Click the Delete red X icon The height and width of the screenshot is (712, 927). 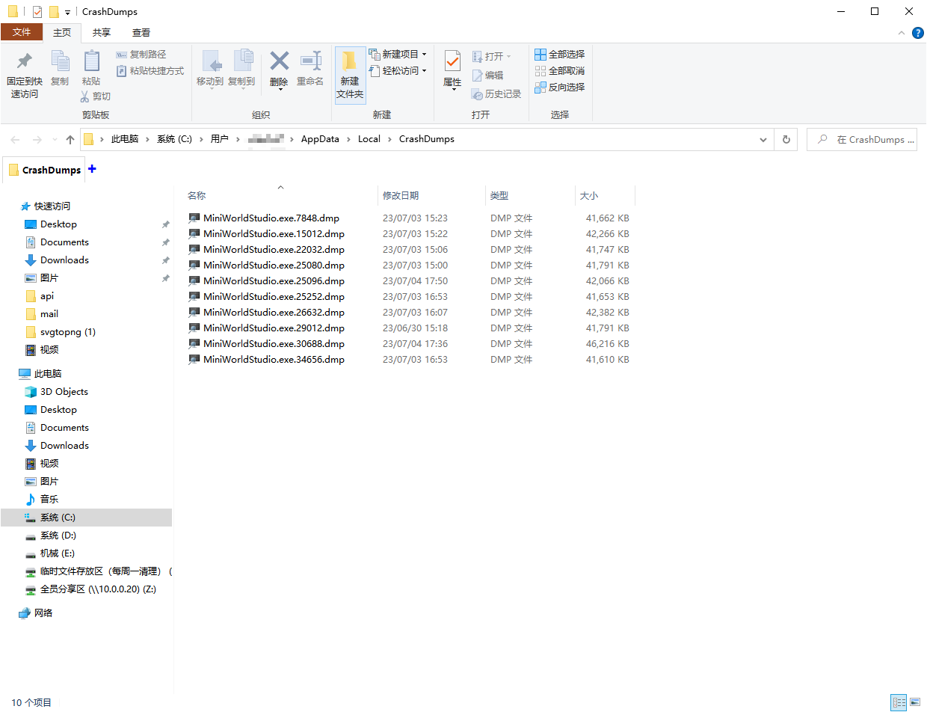(279, 61)
